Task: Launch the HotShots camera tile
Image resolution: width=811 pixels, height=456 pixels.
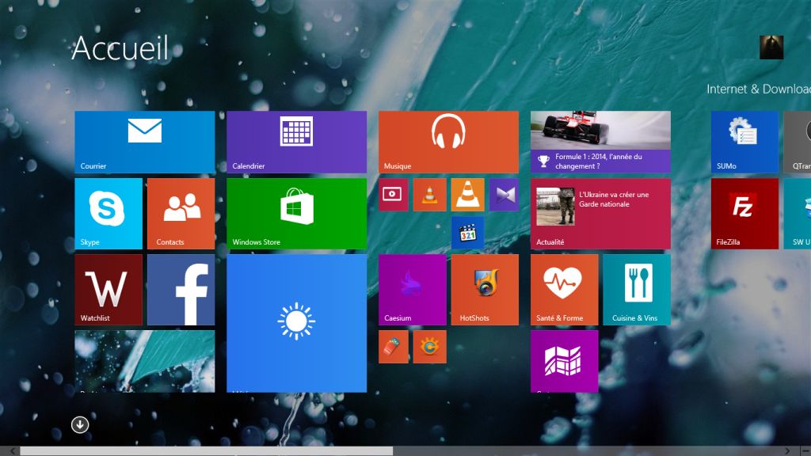Action: 485,290
